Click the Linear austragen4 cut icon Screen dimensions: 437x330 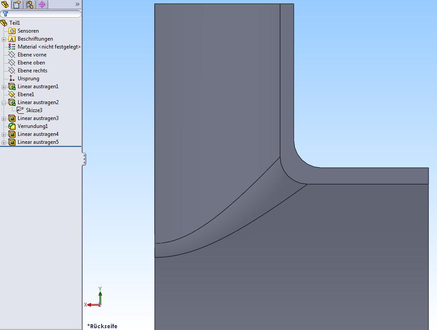tap(11, 134)
